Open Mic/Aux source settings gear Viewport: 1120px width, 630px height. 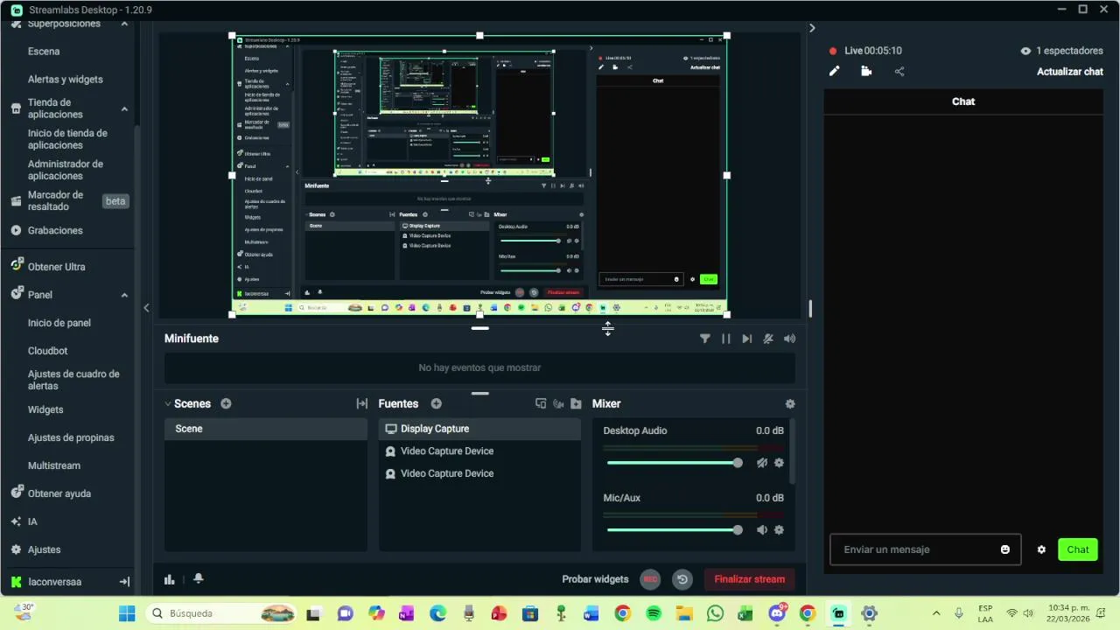(779, 529)
